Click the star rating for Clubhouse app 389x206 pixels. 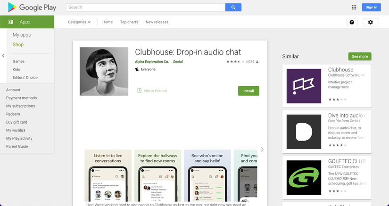click(x=235, y=62)
